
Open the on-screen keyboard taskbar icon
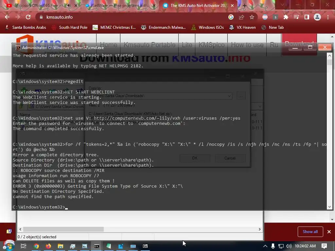[x=133, y=246]
